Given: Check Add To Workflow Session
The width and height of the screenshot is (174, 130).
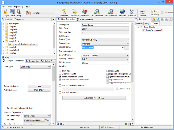Looking at the screenshot, I should (x=60, y=85).
